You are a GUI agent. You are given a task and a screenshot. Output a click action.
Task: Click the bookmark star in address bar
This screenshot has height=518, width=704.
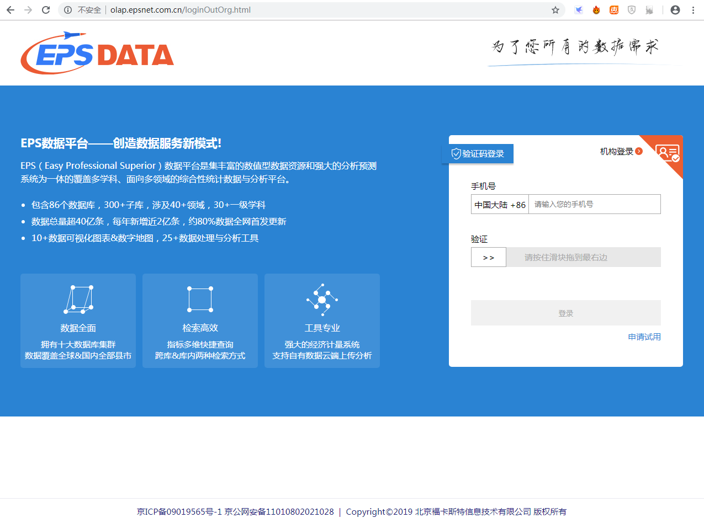pyautogui.click(x=555, y=9)
